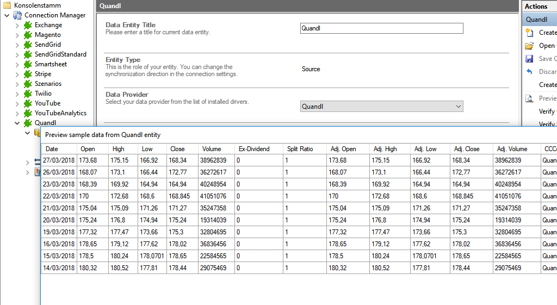Click the green Stripe connection icon

pyautogui.click(x=28, y=74)
